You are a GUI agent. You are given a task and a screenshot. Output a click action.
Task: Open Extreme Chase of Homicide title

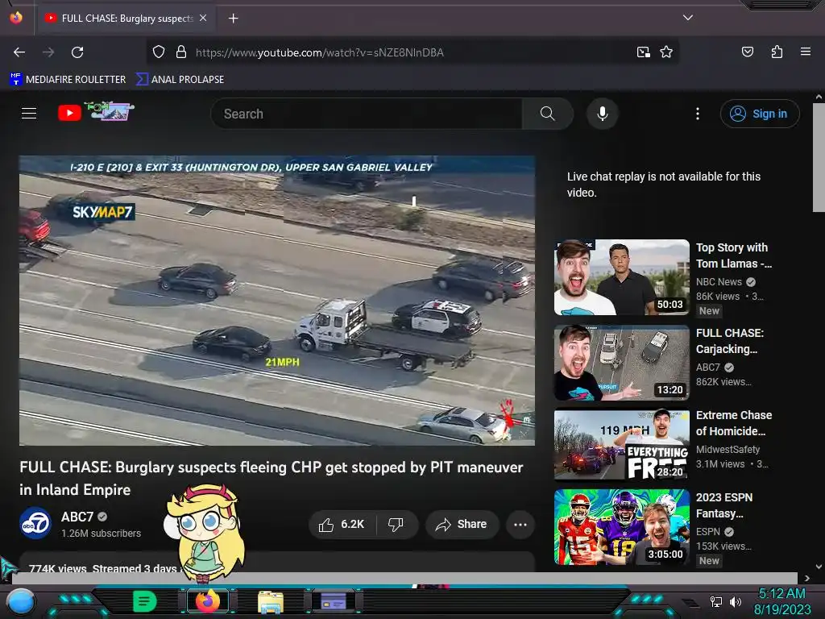(733, 423)
